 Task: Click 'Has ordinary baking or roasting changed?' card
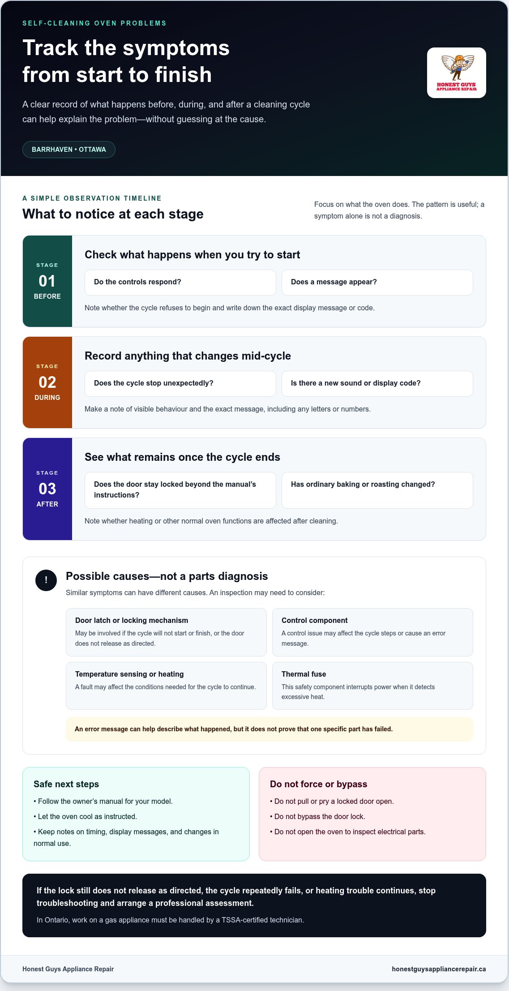tap(377, 490)
